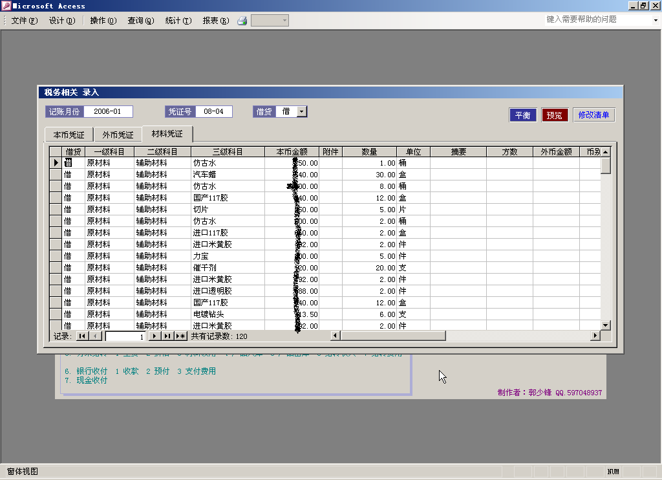Select the row selector of the 汽车蜡 record
Image resolution: width=662 pixels, height=480 pixels.
(x=56, y=175)
